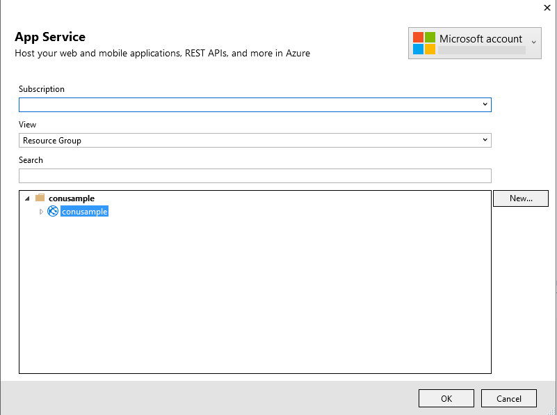Image resolution: width=557 pixels, height=415 pixels.
Task: Click the App Service dialog title
Action: click(x=50, y=37)
